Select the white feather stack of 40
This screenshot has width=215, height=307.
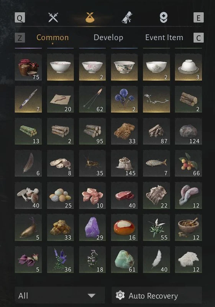tap(156, 260)
